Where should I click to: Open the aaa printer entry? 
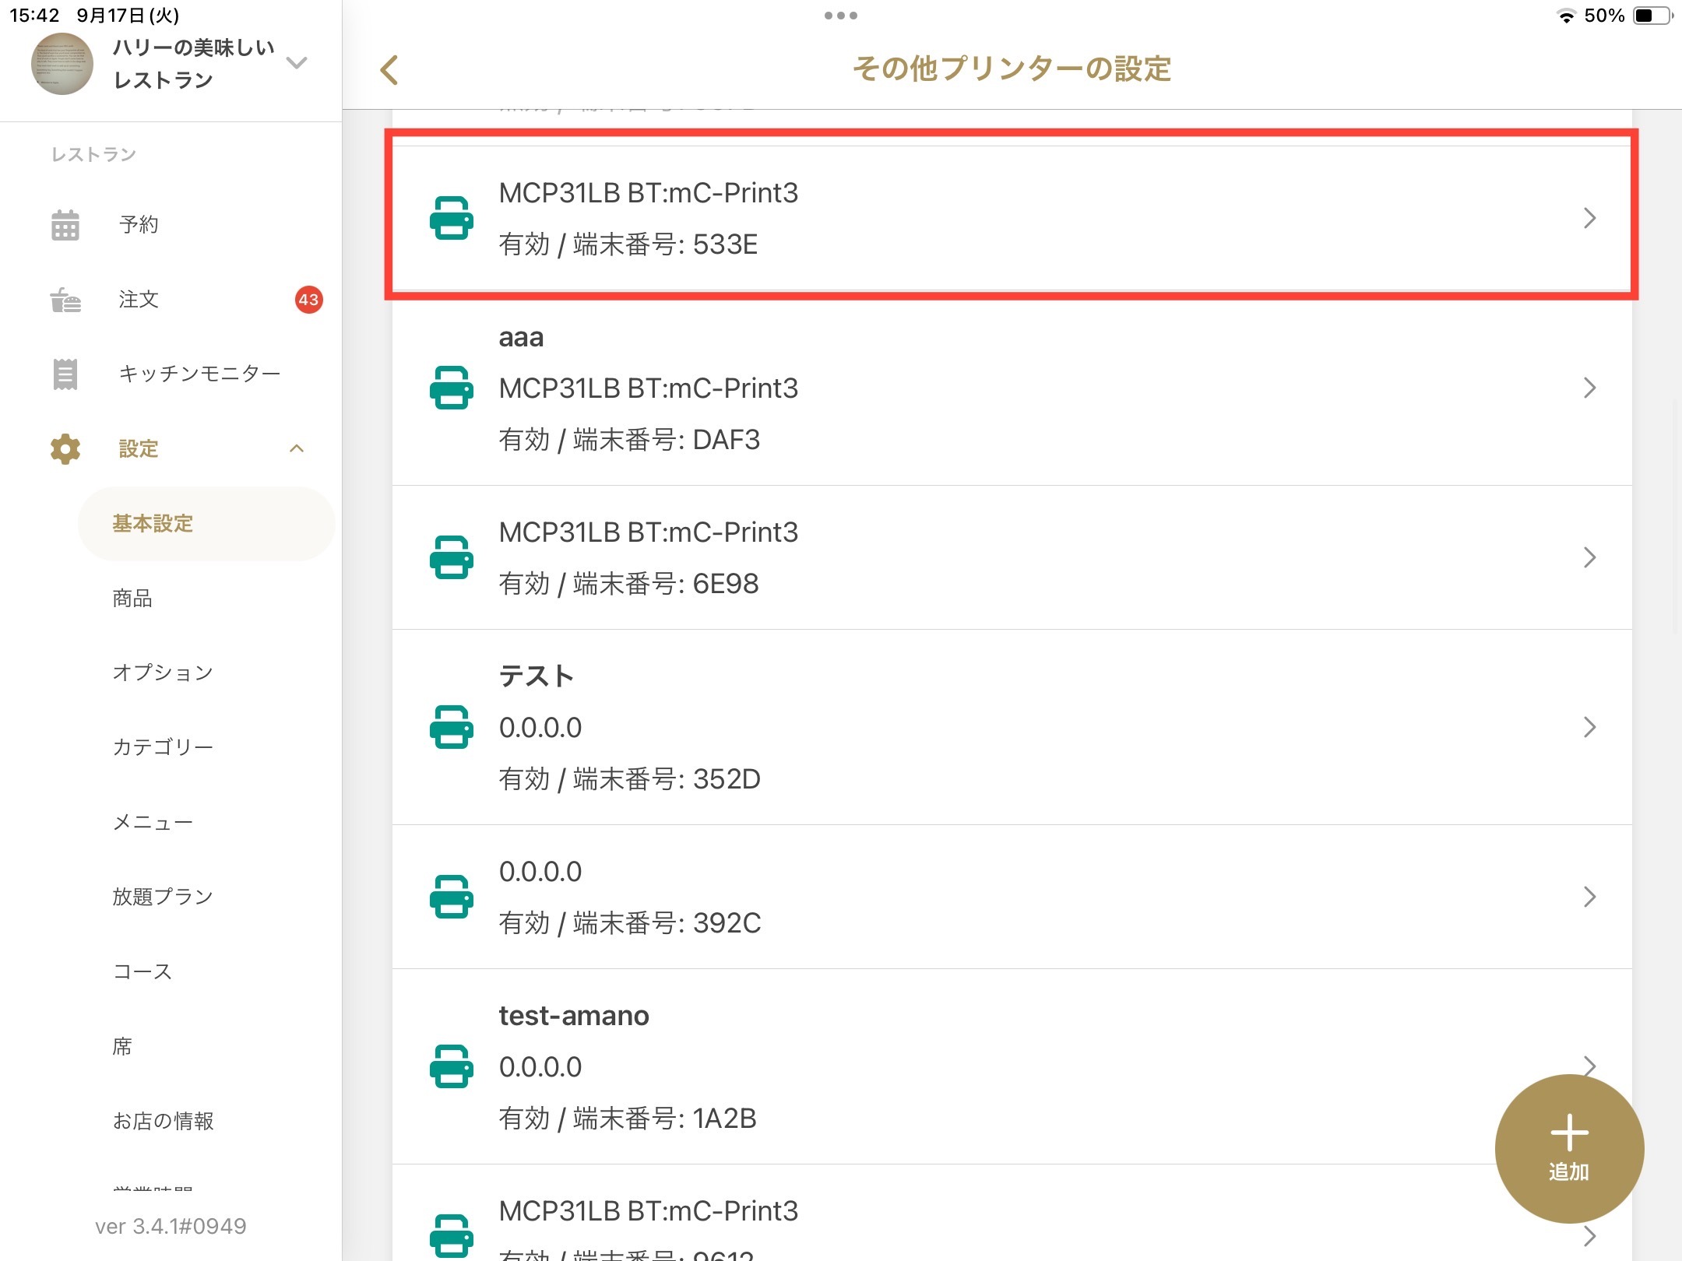point(1012,388)
